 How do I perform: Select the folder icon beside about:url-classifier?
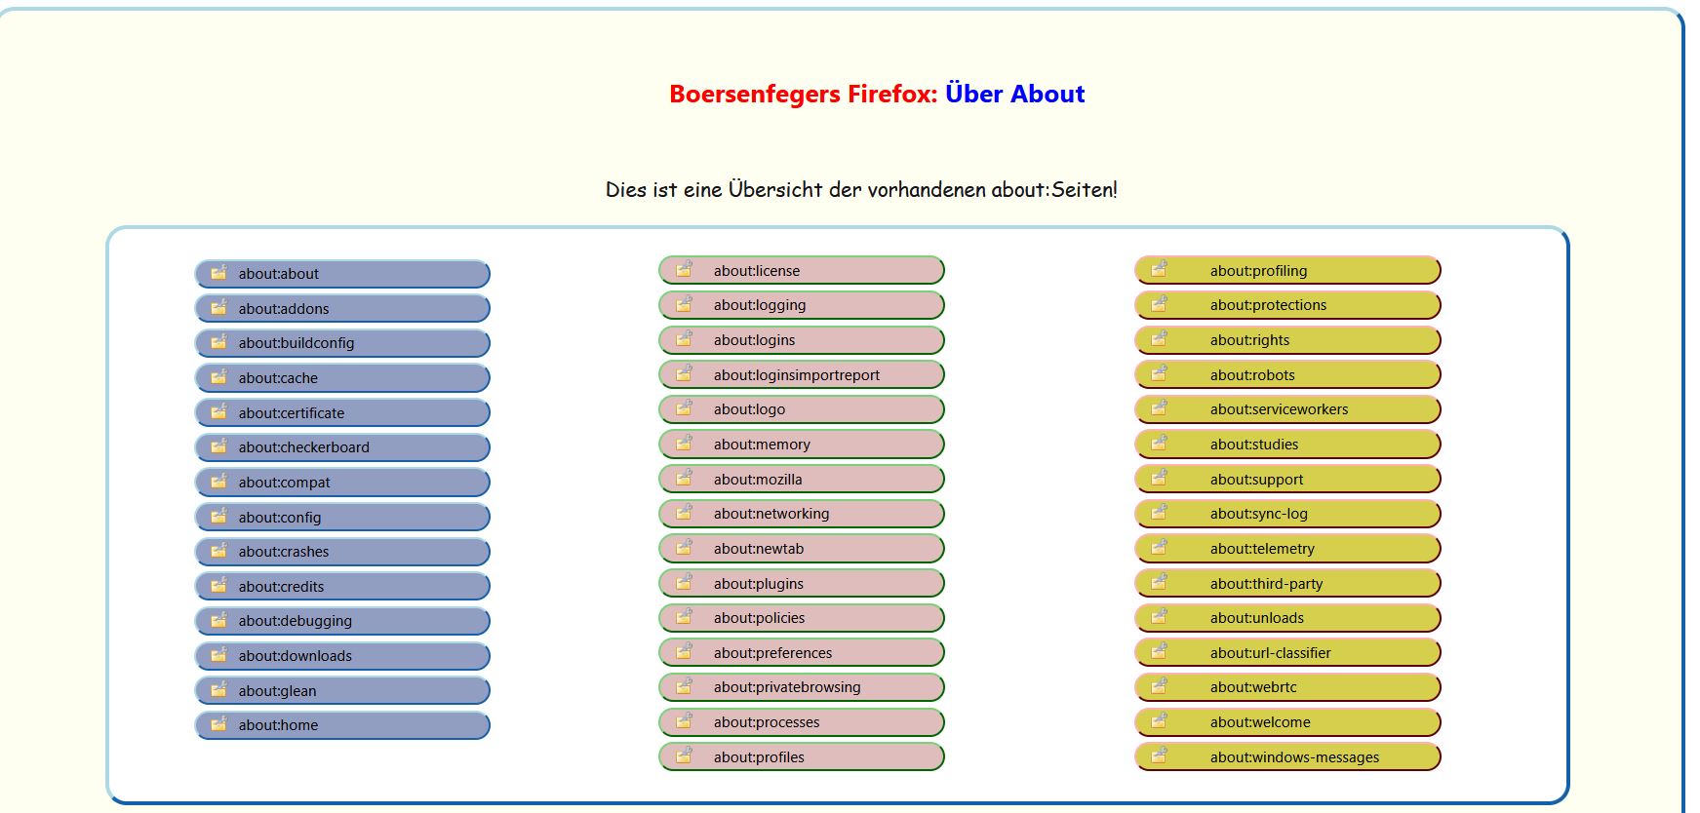pos(1159,651)
